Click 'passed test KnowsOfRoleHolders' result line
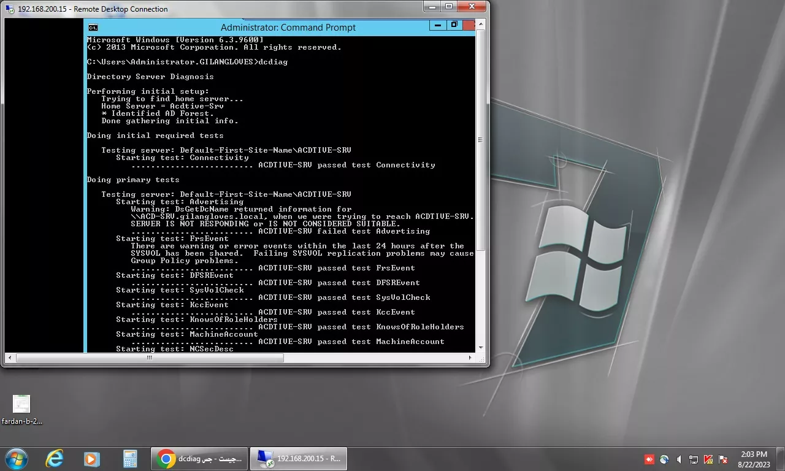The height and width of the screenshot is (471, 785). tap(297, 327)
